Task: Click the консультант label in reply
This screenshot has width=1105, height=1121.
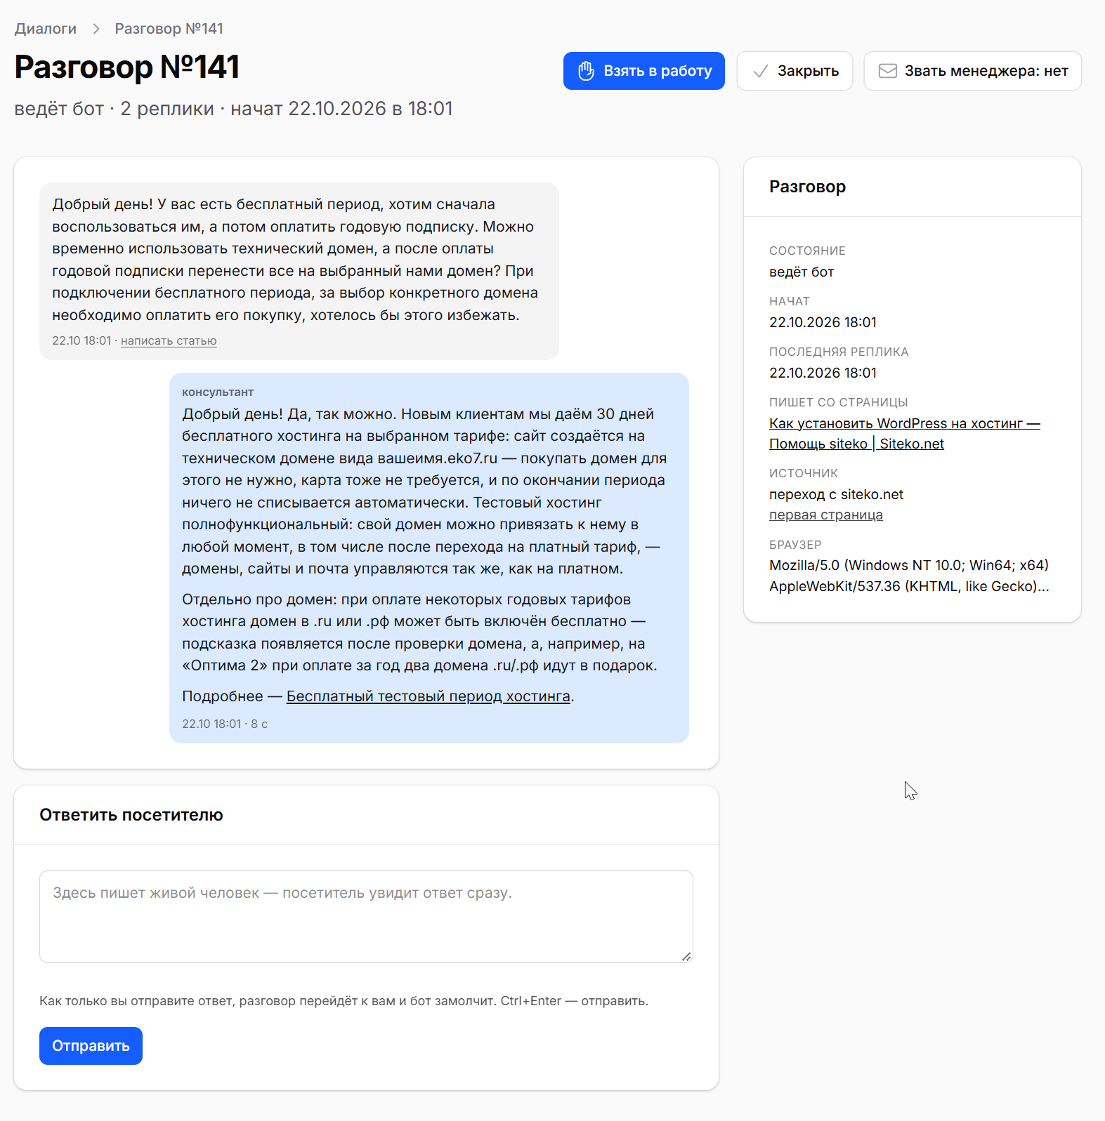Action: pyautogui.click(x=218, y=392)
